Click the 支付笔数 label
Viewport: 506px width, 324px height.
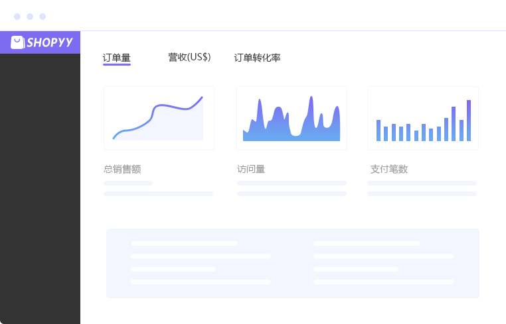coord(389,169)
